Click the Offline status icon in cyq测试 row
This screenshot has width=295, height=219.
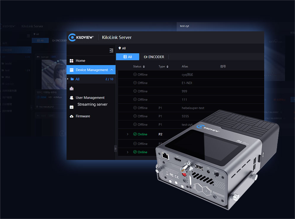pyautogui.click(x=135, y=74)
